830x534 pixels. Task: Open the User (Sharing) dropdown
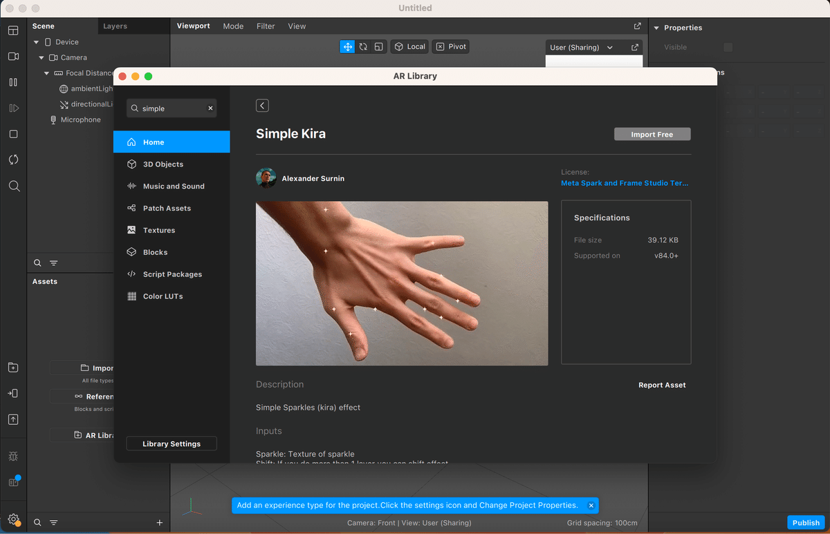click(x=582, y=48)
